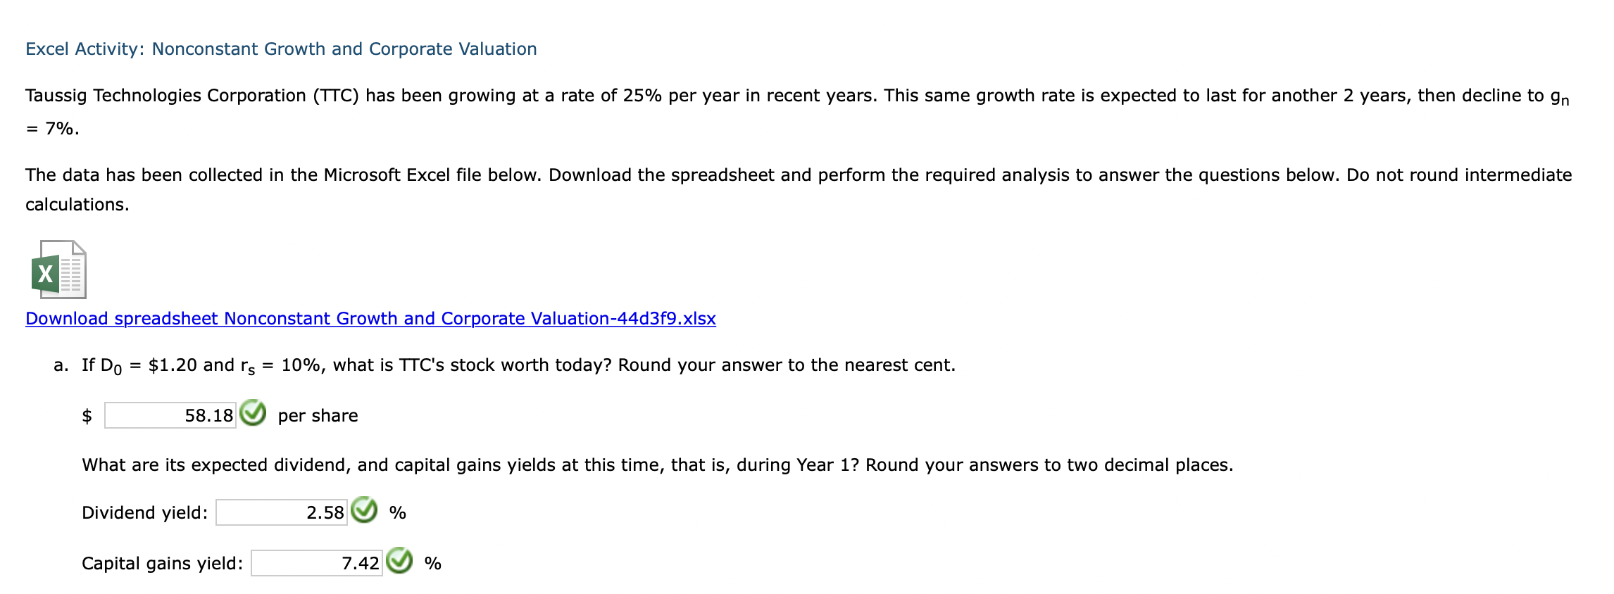The width and height of the screenshot is (1614, 594).
Task: Click the checkmark beside the capital gains yield
Action: click(399, 562)
